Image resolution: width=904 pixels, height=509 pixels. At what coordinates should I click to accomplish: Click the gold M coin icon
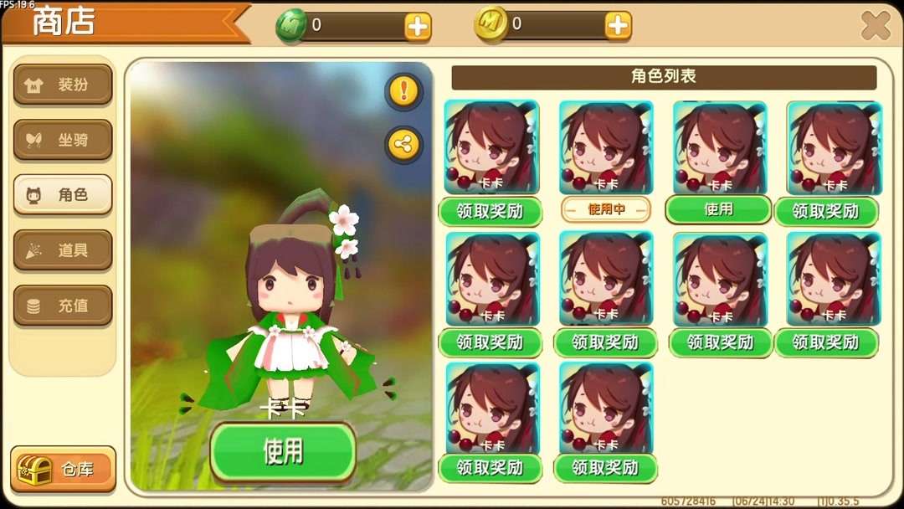coord(490,24)
